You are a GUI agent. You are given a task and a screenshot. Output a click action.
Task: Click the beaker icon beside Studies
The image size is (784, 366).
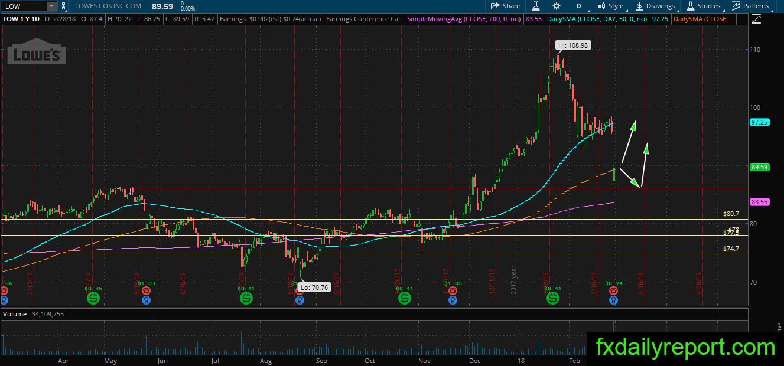coord(691,6)
